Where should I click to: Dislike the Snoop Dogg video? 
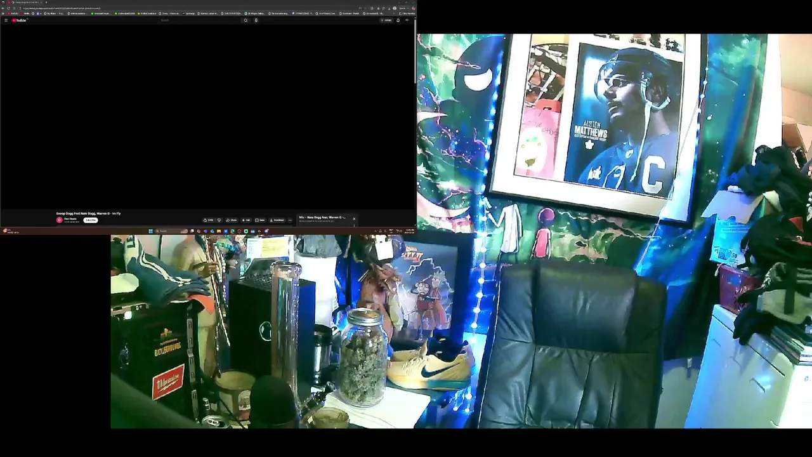pyautogui.click(x=219, y=220)
